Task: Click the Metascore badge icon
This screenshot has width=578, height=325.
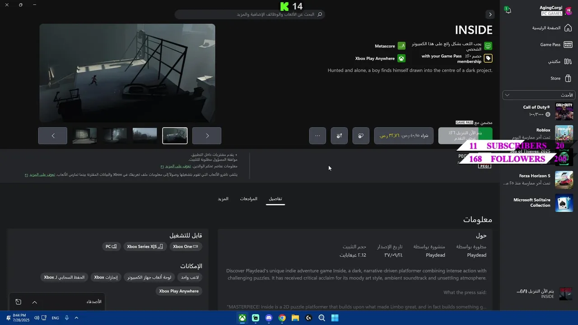Action: click(401, 46)
